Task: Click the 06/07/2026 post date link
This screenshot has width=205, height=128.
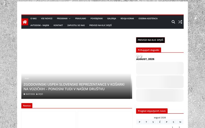Action: pyautogui.click(x=30, y=94)
